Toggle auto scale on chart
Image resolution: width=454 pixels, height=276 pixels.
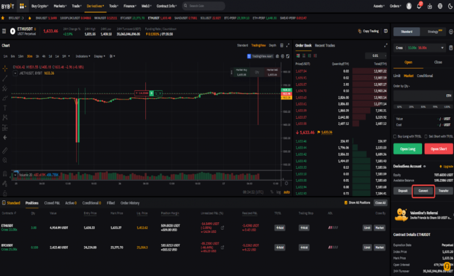tap(287, 192)
